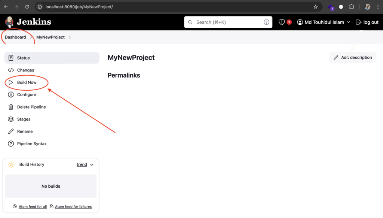Expand the Dashboard breadcrumb chevron
383x218 pixels.
[x=31, y=37]
